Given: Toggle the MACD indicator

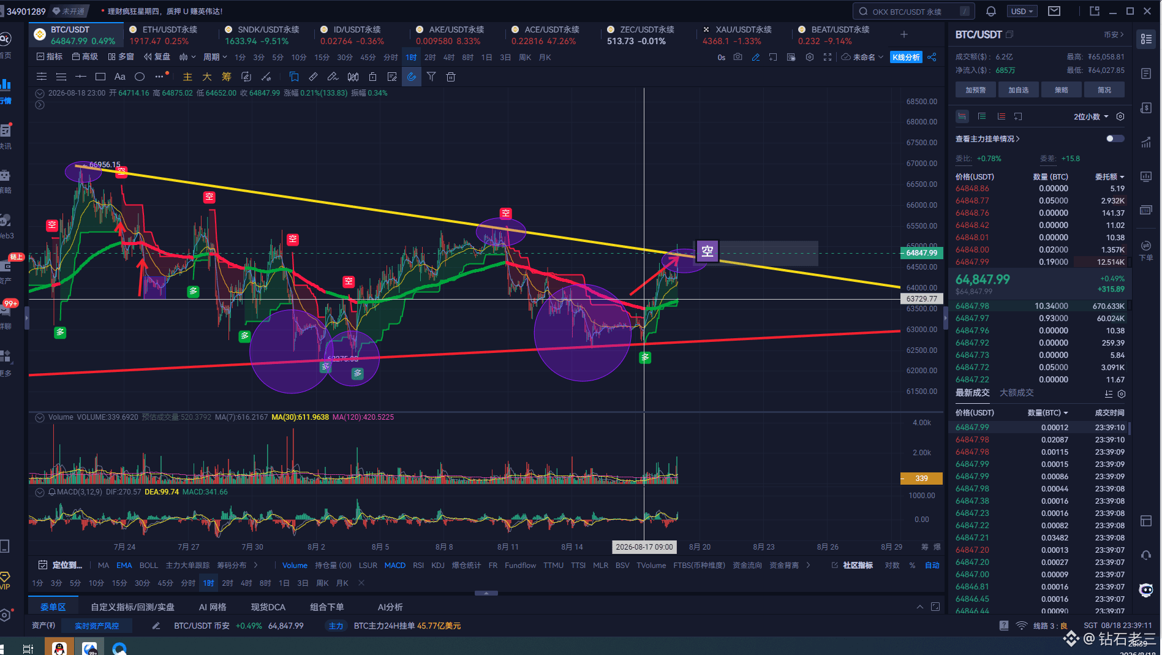Looking at the screenshot, I should click(394, 565).
